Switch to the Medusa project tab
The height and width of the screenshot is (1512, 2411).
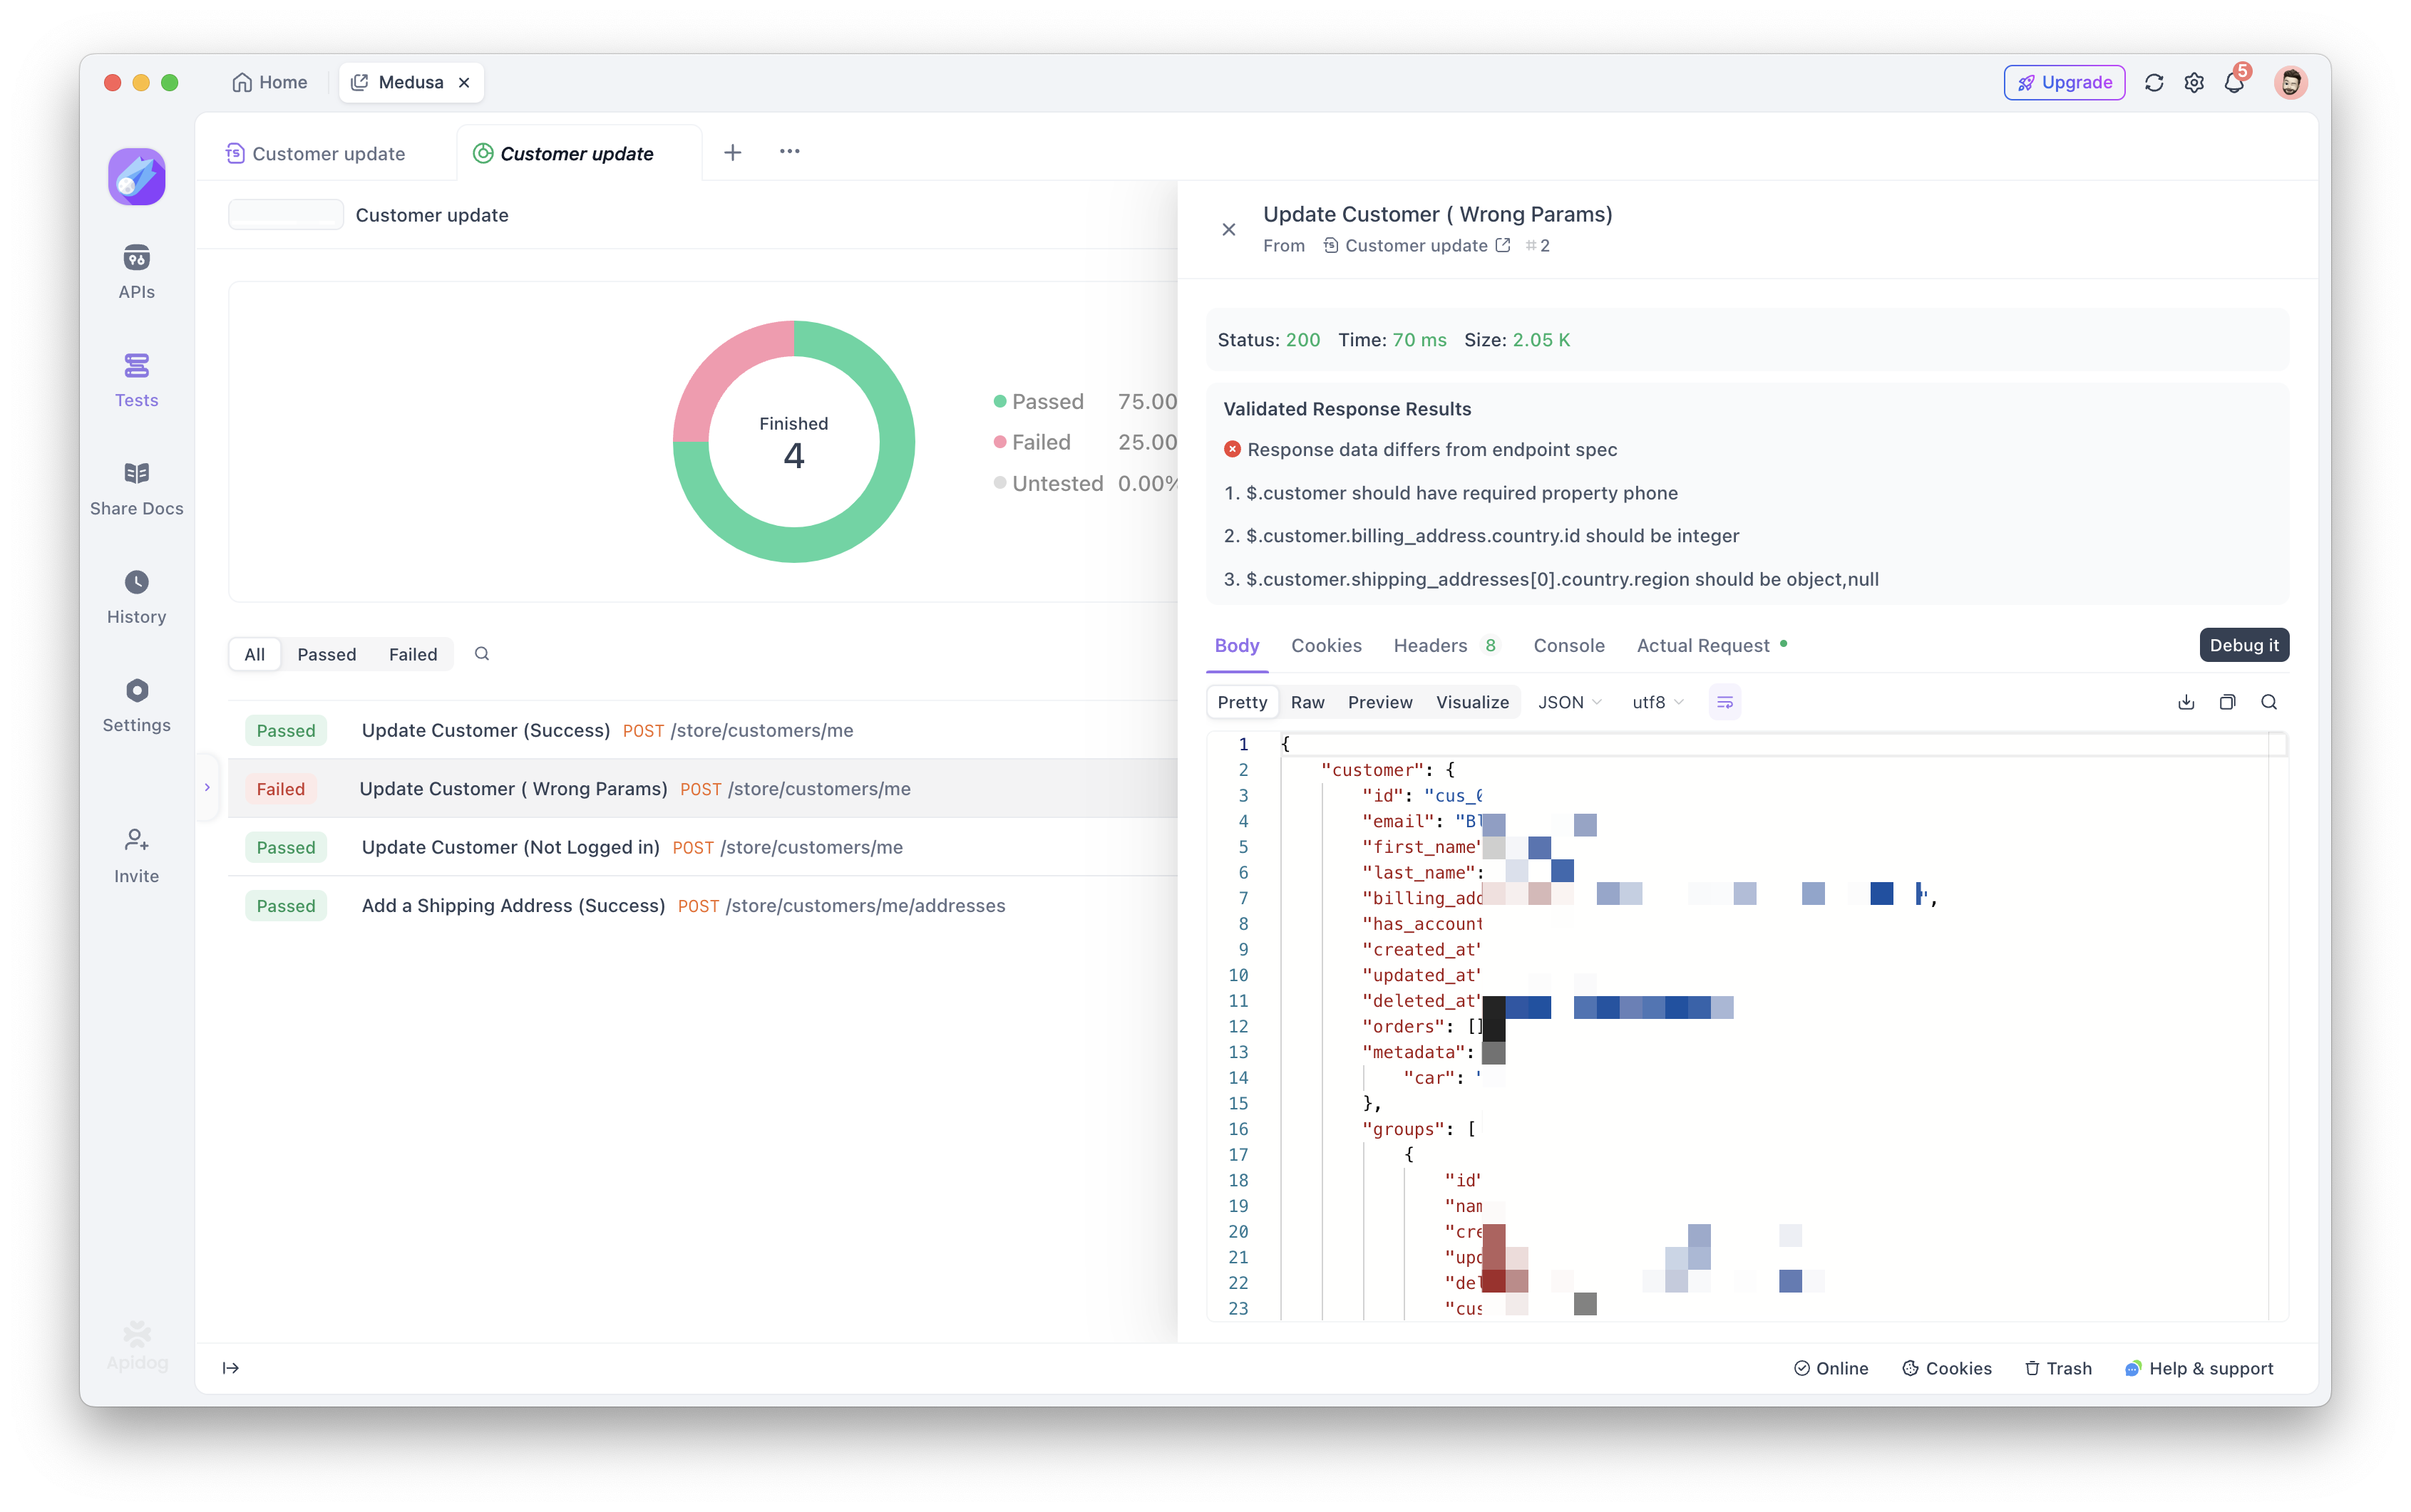click(411, 83)
